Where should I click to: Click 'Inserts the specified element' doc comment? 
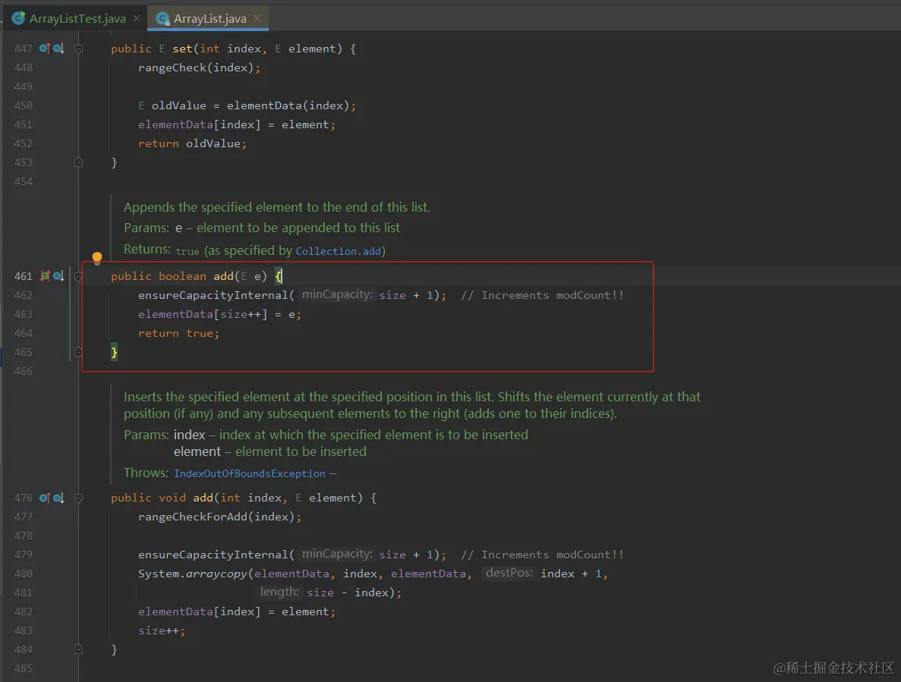(412, 405)
